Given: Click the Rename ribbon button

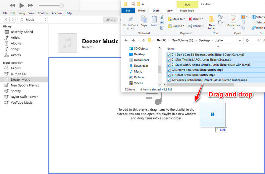Looking at the screenshot, I should pyautogui.click(x=196, y=26).
